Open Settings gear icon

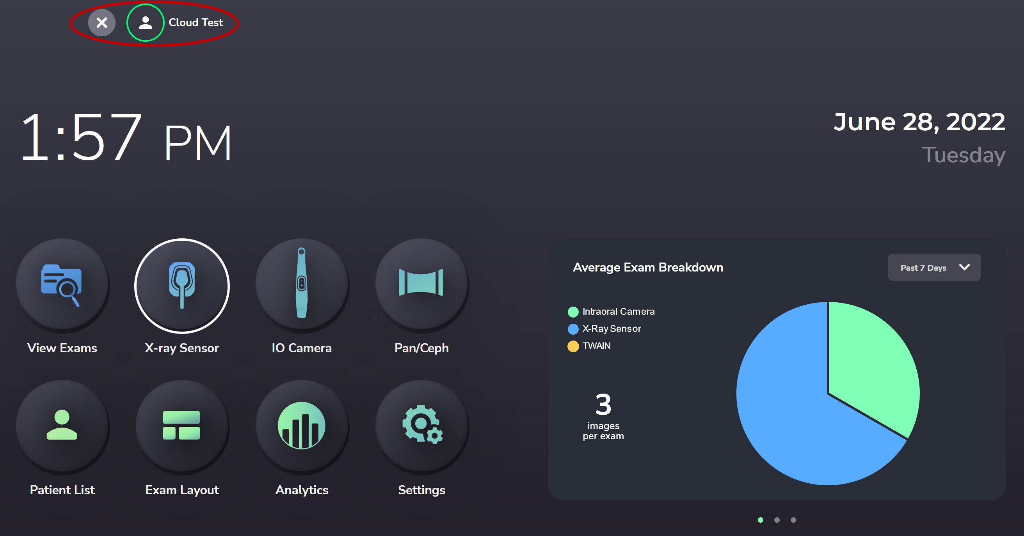(x=421, y=426)
